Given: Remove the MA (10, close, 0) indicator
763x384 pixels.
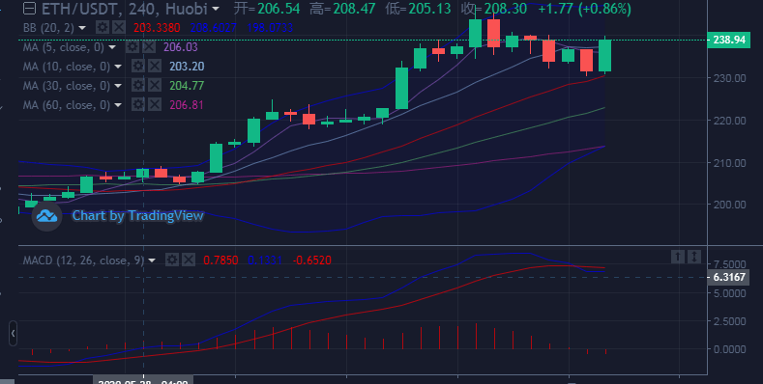Looking at the screenshot, I should [x=155, y=66].
